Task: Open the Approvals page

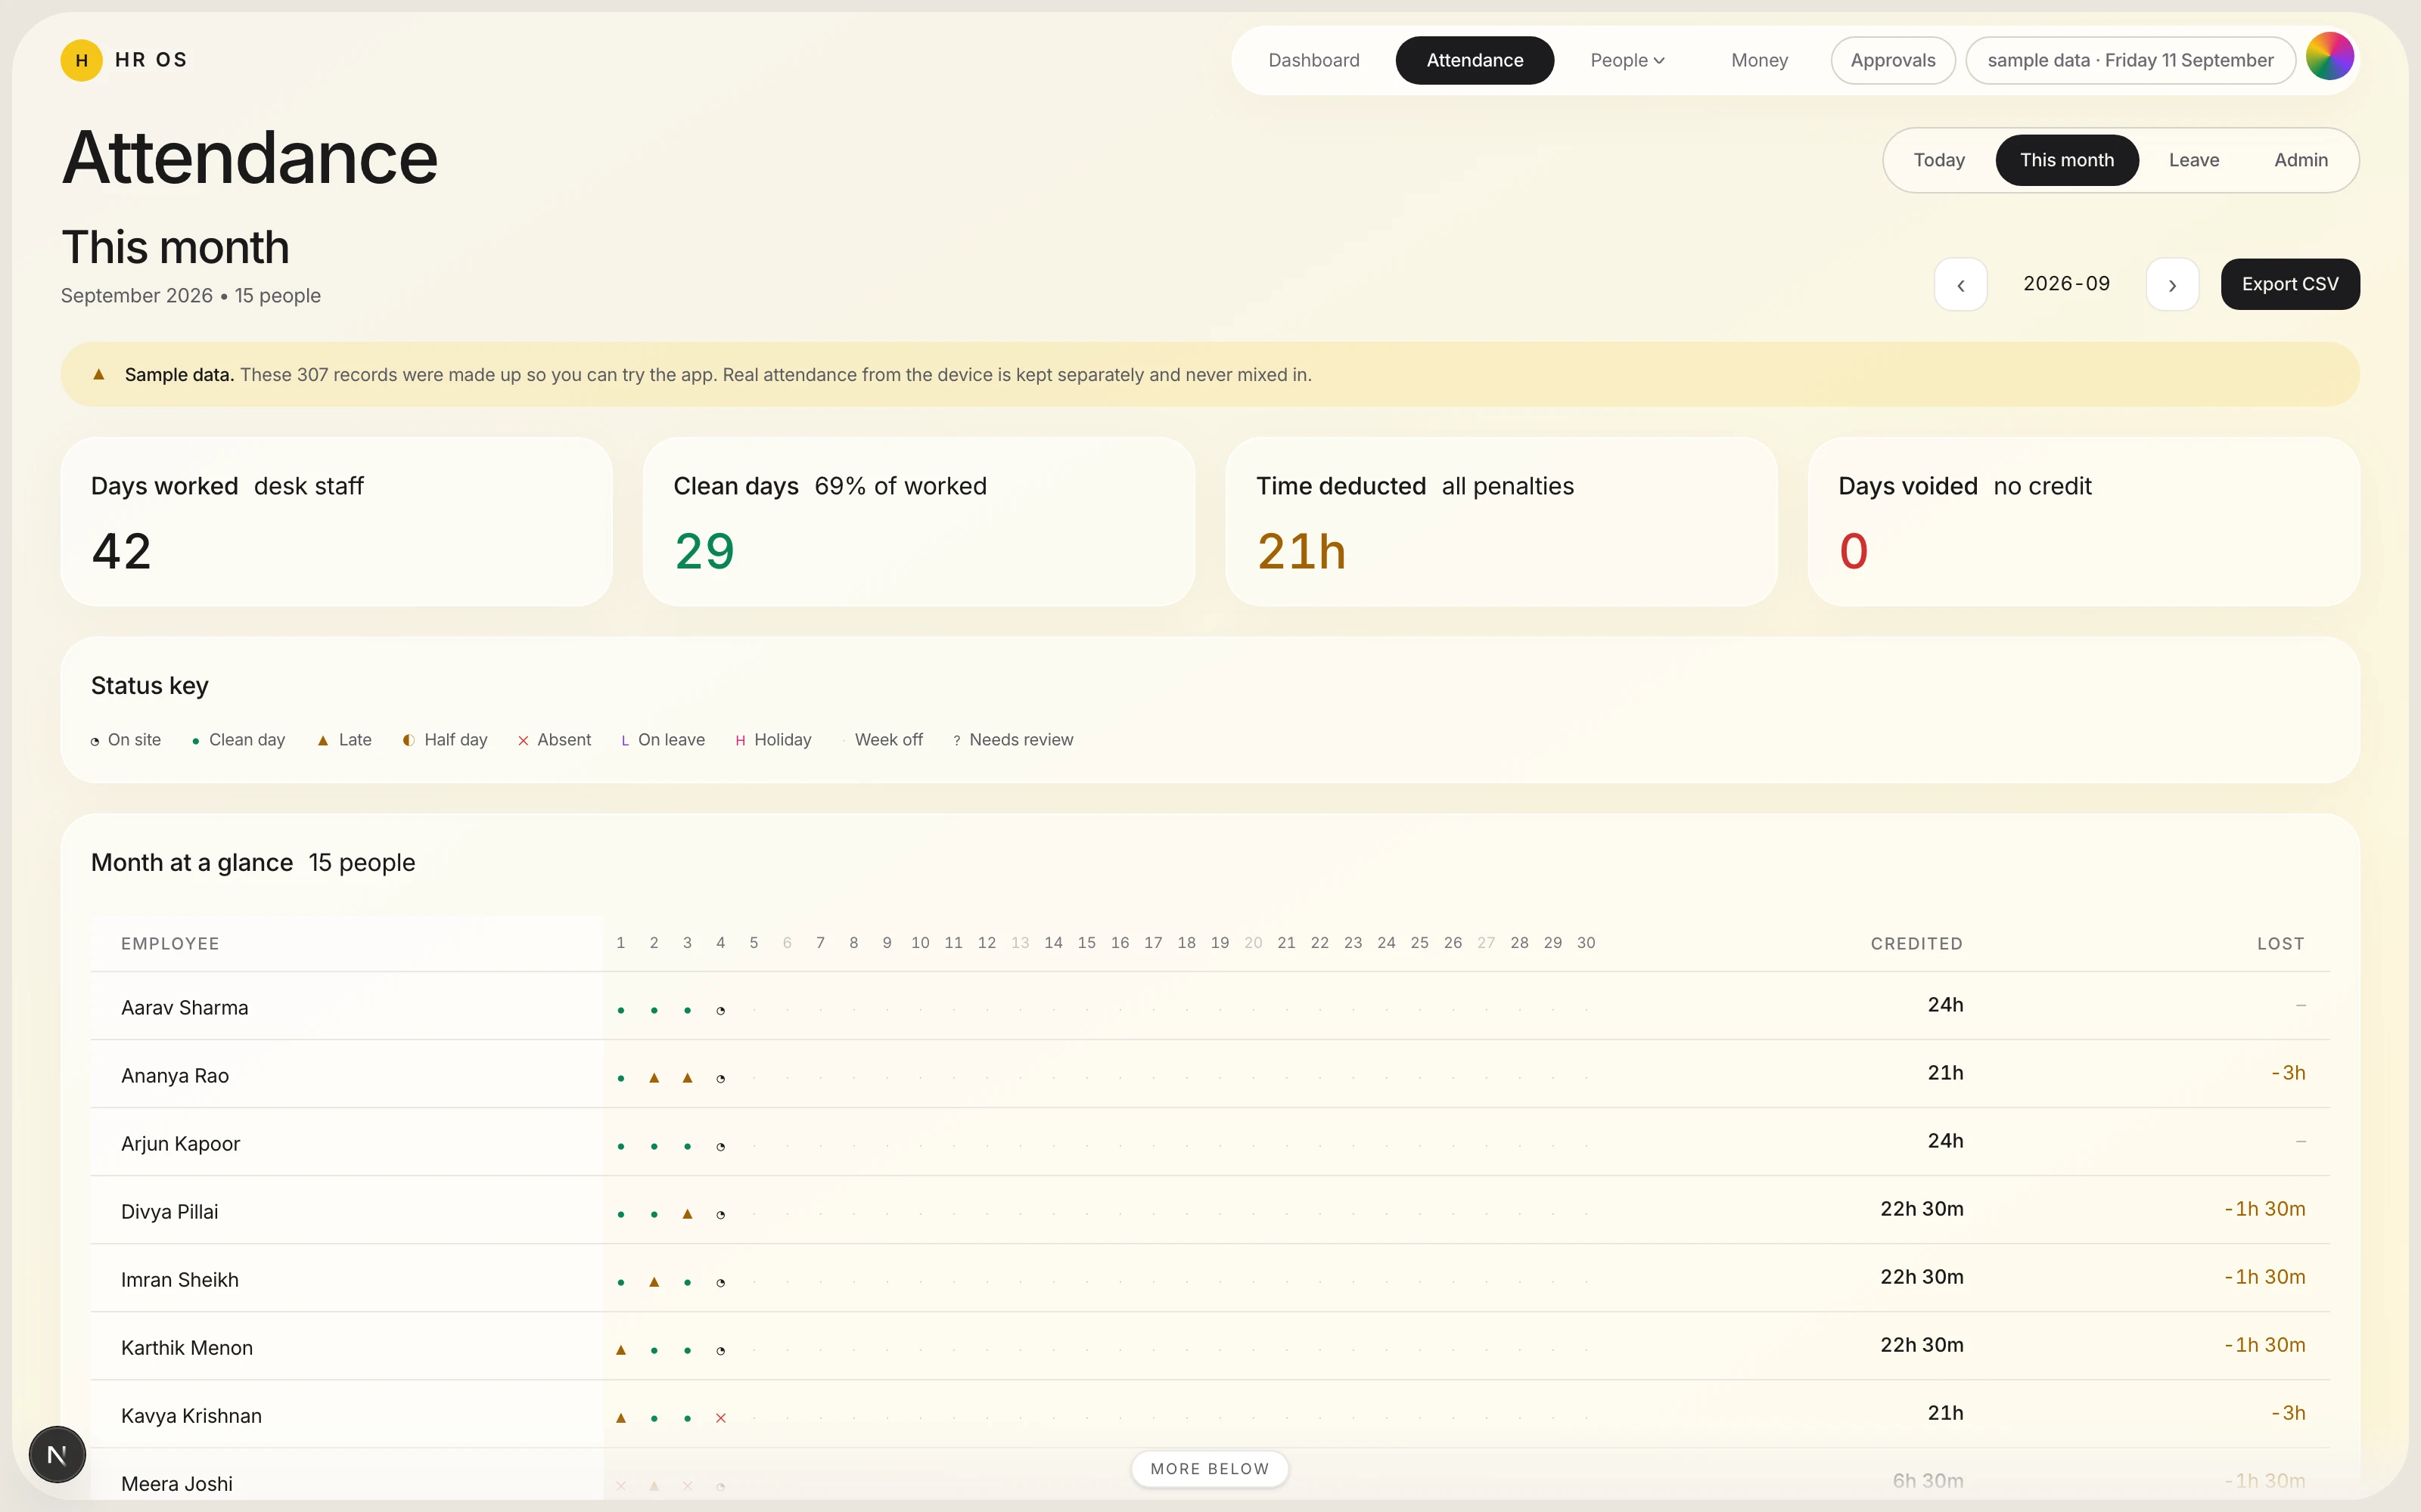Action: [1893, 60]
